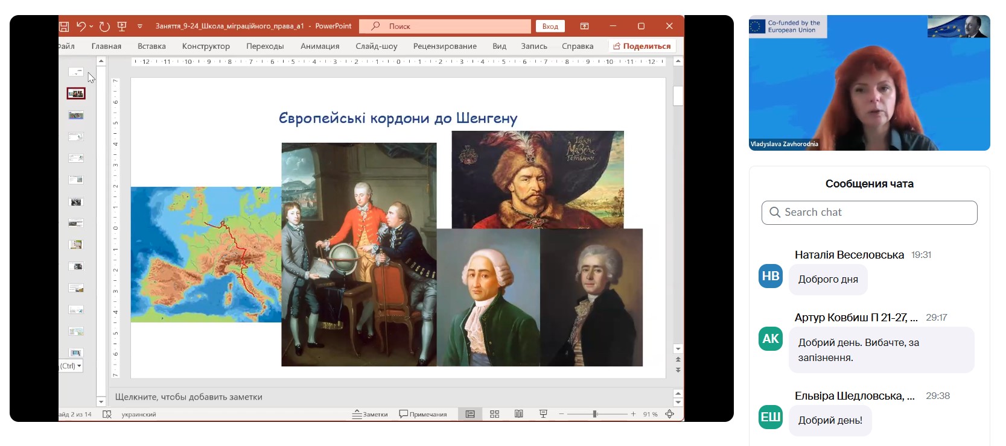Click the Файл menu tab

(67, 46)
